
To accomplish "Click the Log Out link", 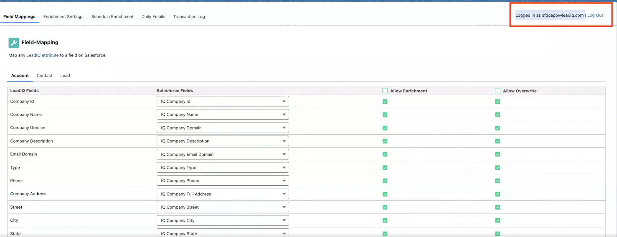I will click(595, 15).
